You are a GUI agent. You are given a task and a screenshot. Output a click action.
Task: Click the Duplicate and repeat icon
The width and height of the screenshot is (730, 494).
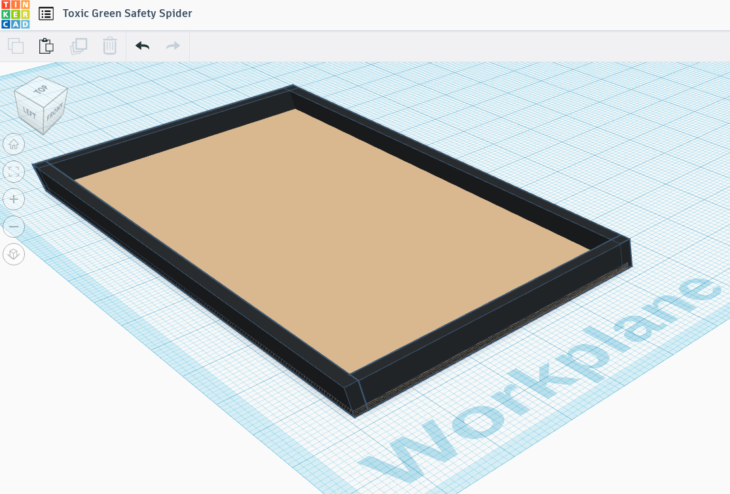tap(78, 46)
